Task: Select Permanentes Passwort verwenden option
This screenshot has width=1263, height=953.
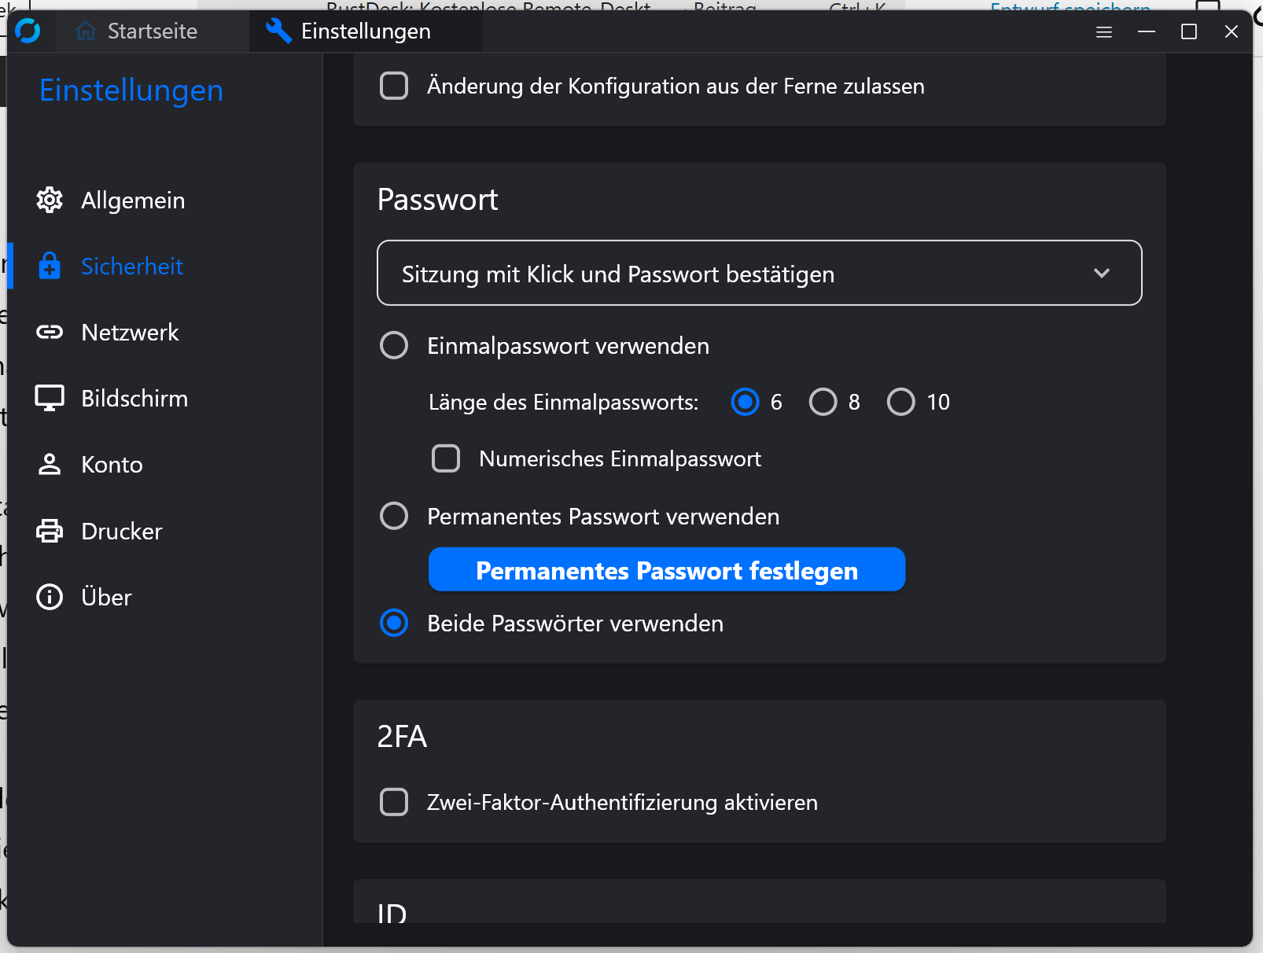Action: pos(394,516)
